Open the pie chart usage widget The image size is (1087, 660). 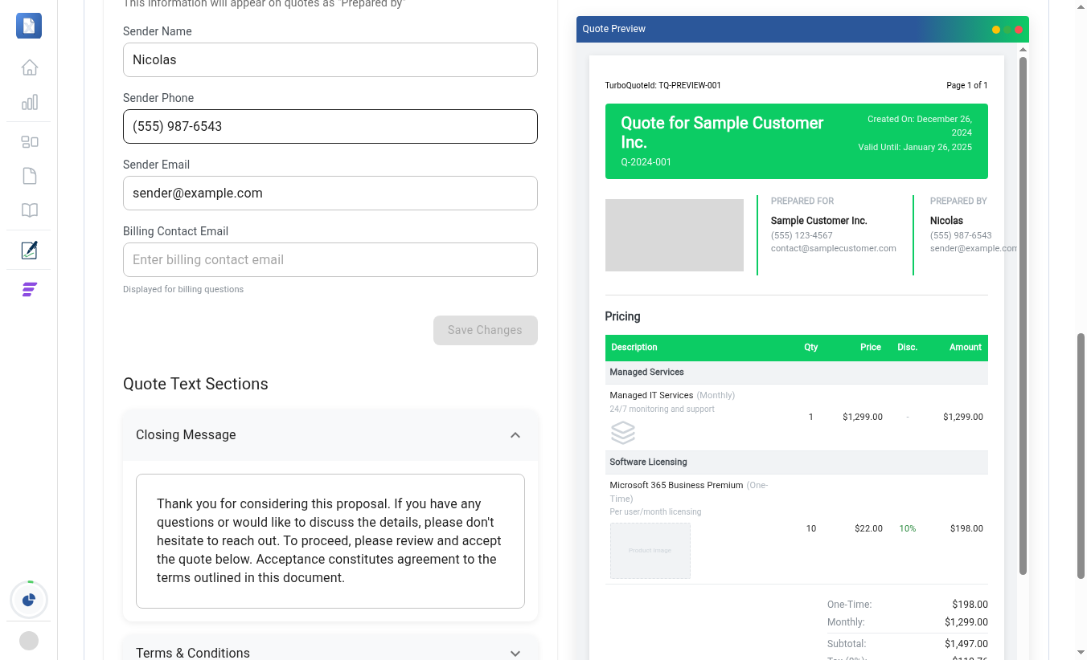[x=29, y=600]
